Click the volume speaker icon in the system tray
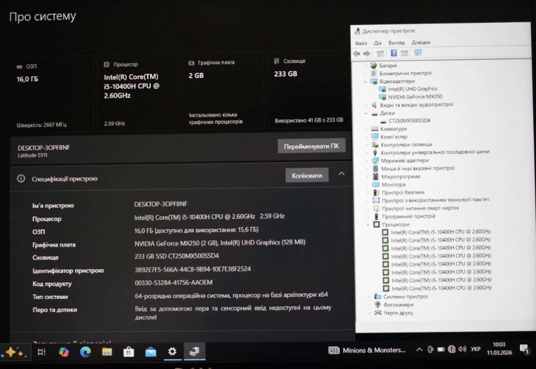 tap(462, 350)
